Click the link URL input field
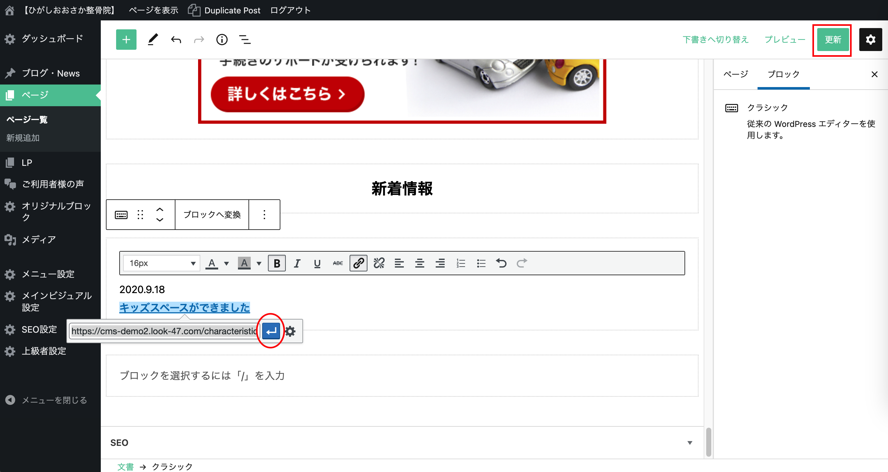The image size is (888, 472). (x=164, y=331)
